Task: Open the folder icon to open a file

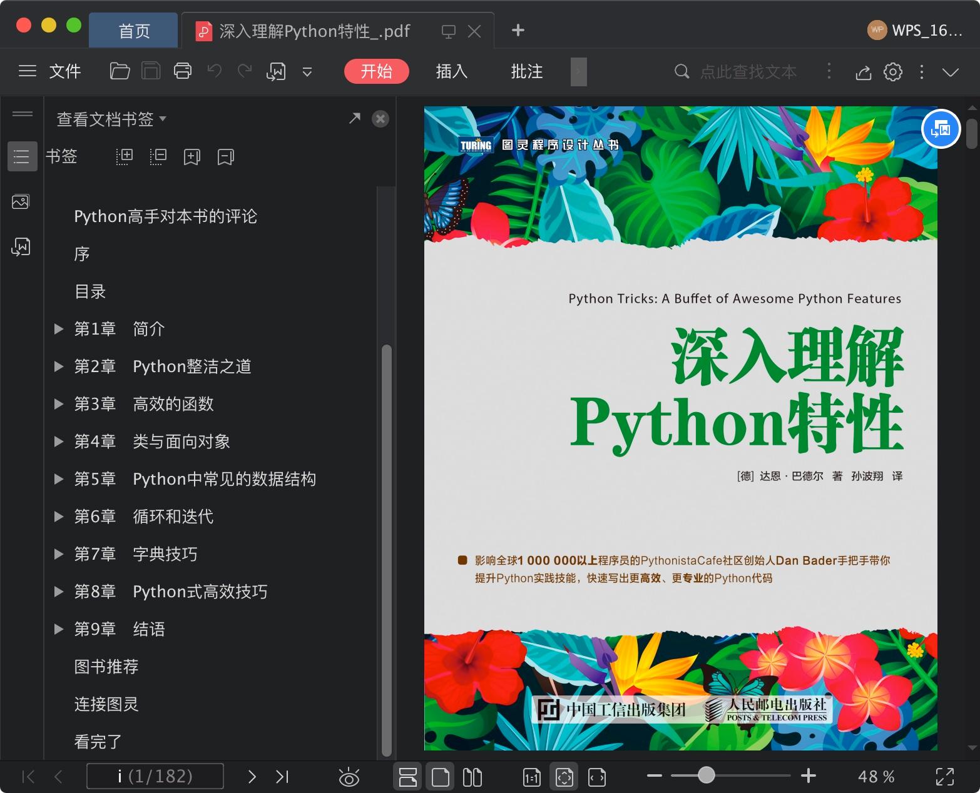Action: point(120,71)
